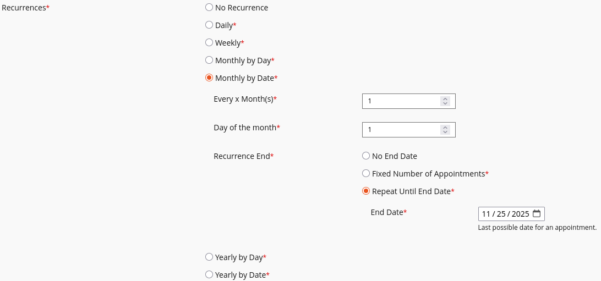Open the End Date calendar picker icon
This screenshot has height=281, width=601.
(537, 214)
